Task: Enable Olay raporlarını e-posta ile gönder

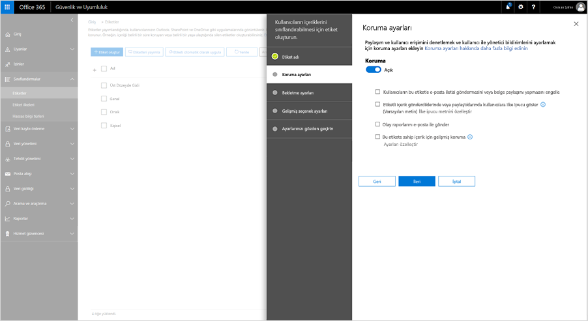Action: [x=377, y=124]
